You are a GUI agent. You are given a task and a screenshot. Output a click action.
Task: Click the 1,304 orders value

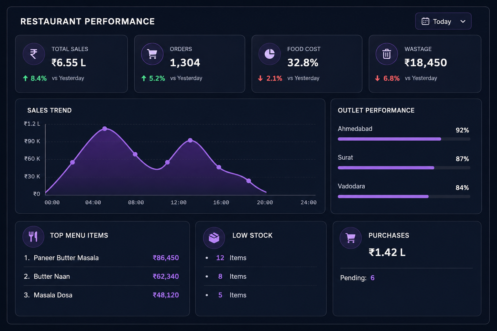coord(185,63)
